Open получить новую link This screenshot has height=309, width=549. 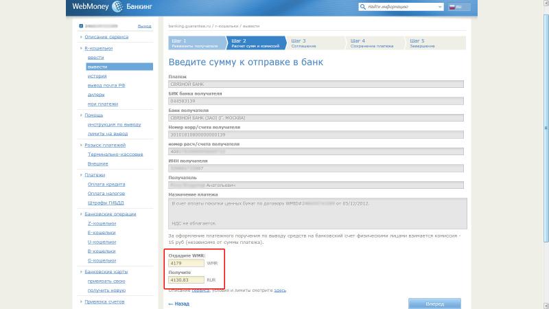(106, 290)
